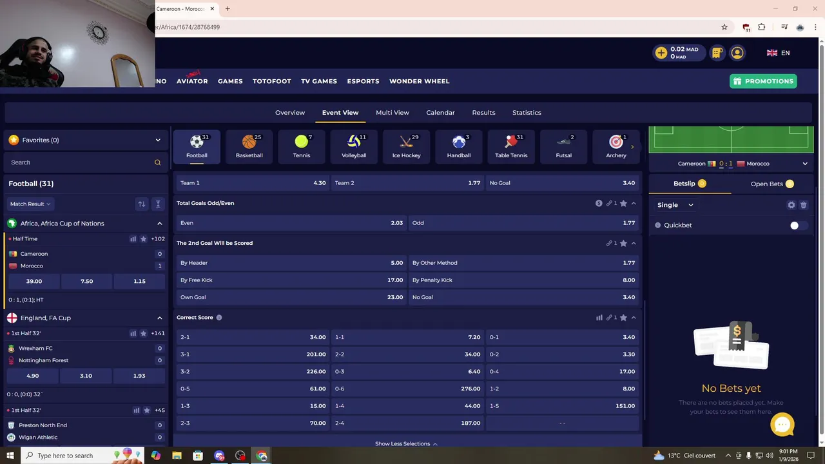The image size is (825, 464).
Task: Click the yellow plus deposit icon
Action: click(x=661, y=53)
